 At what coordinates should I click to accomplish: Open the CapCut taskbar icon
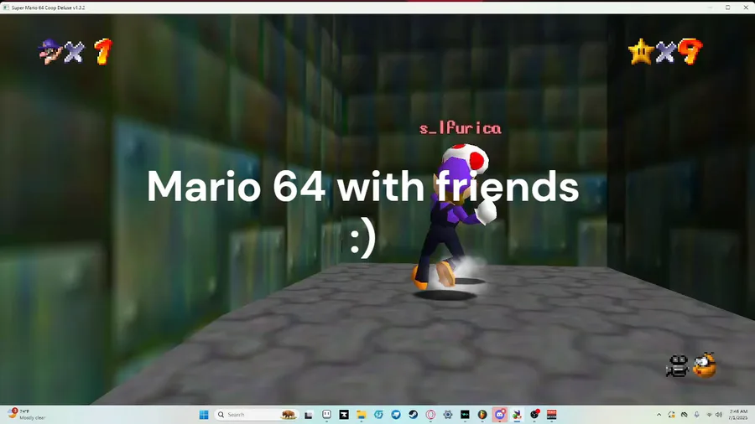(x=344, y=415)
